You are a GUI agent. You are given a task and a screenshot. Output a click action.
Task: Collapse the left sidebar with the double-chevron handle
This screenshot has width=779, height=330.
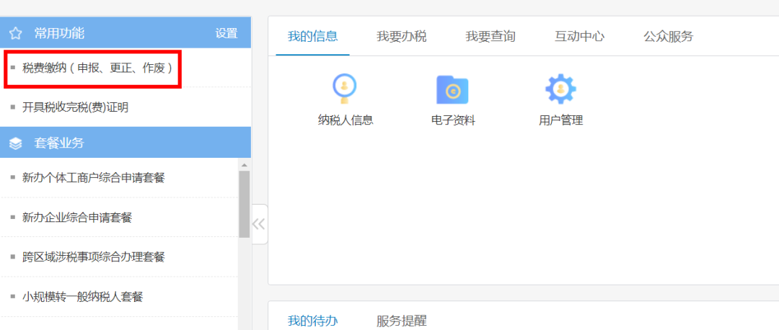(x=259, y=224)
